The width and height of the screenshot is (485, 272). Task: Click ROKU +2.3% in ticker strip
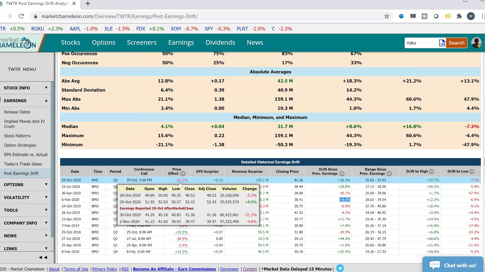tap(47, 29)
